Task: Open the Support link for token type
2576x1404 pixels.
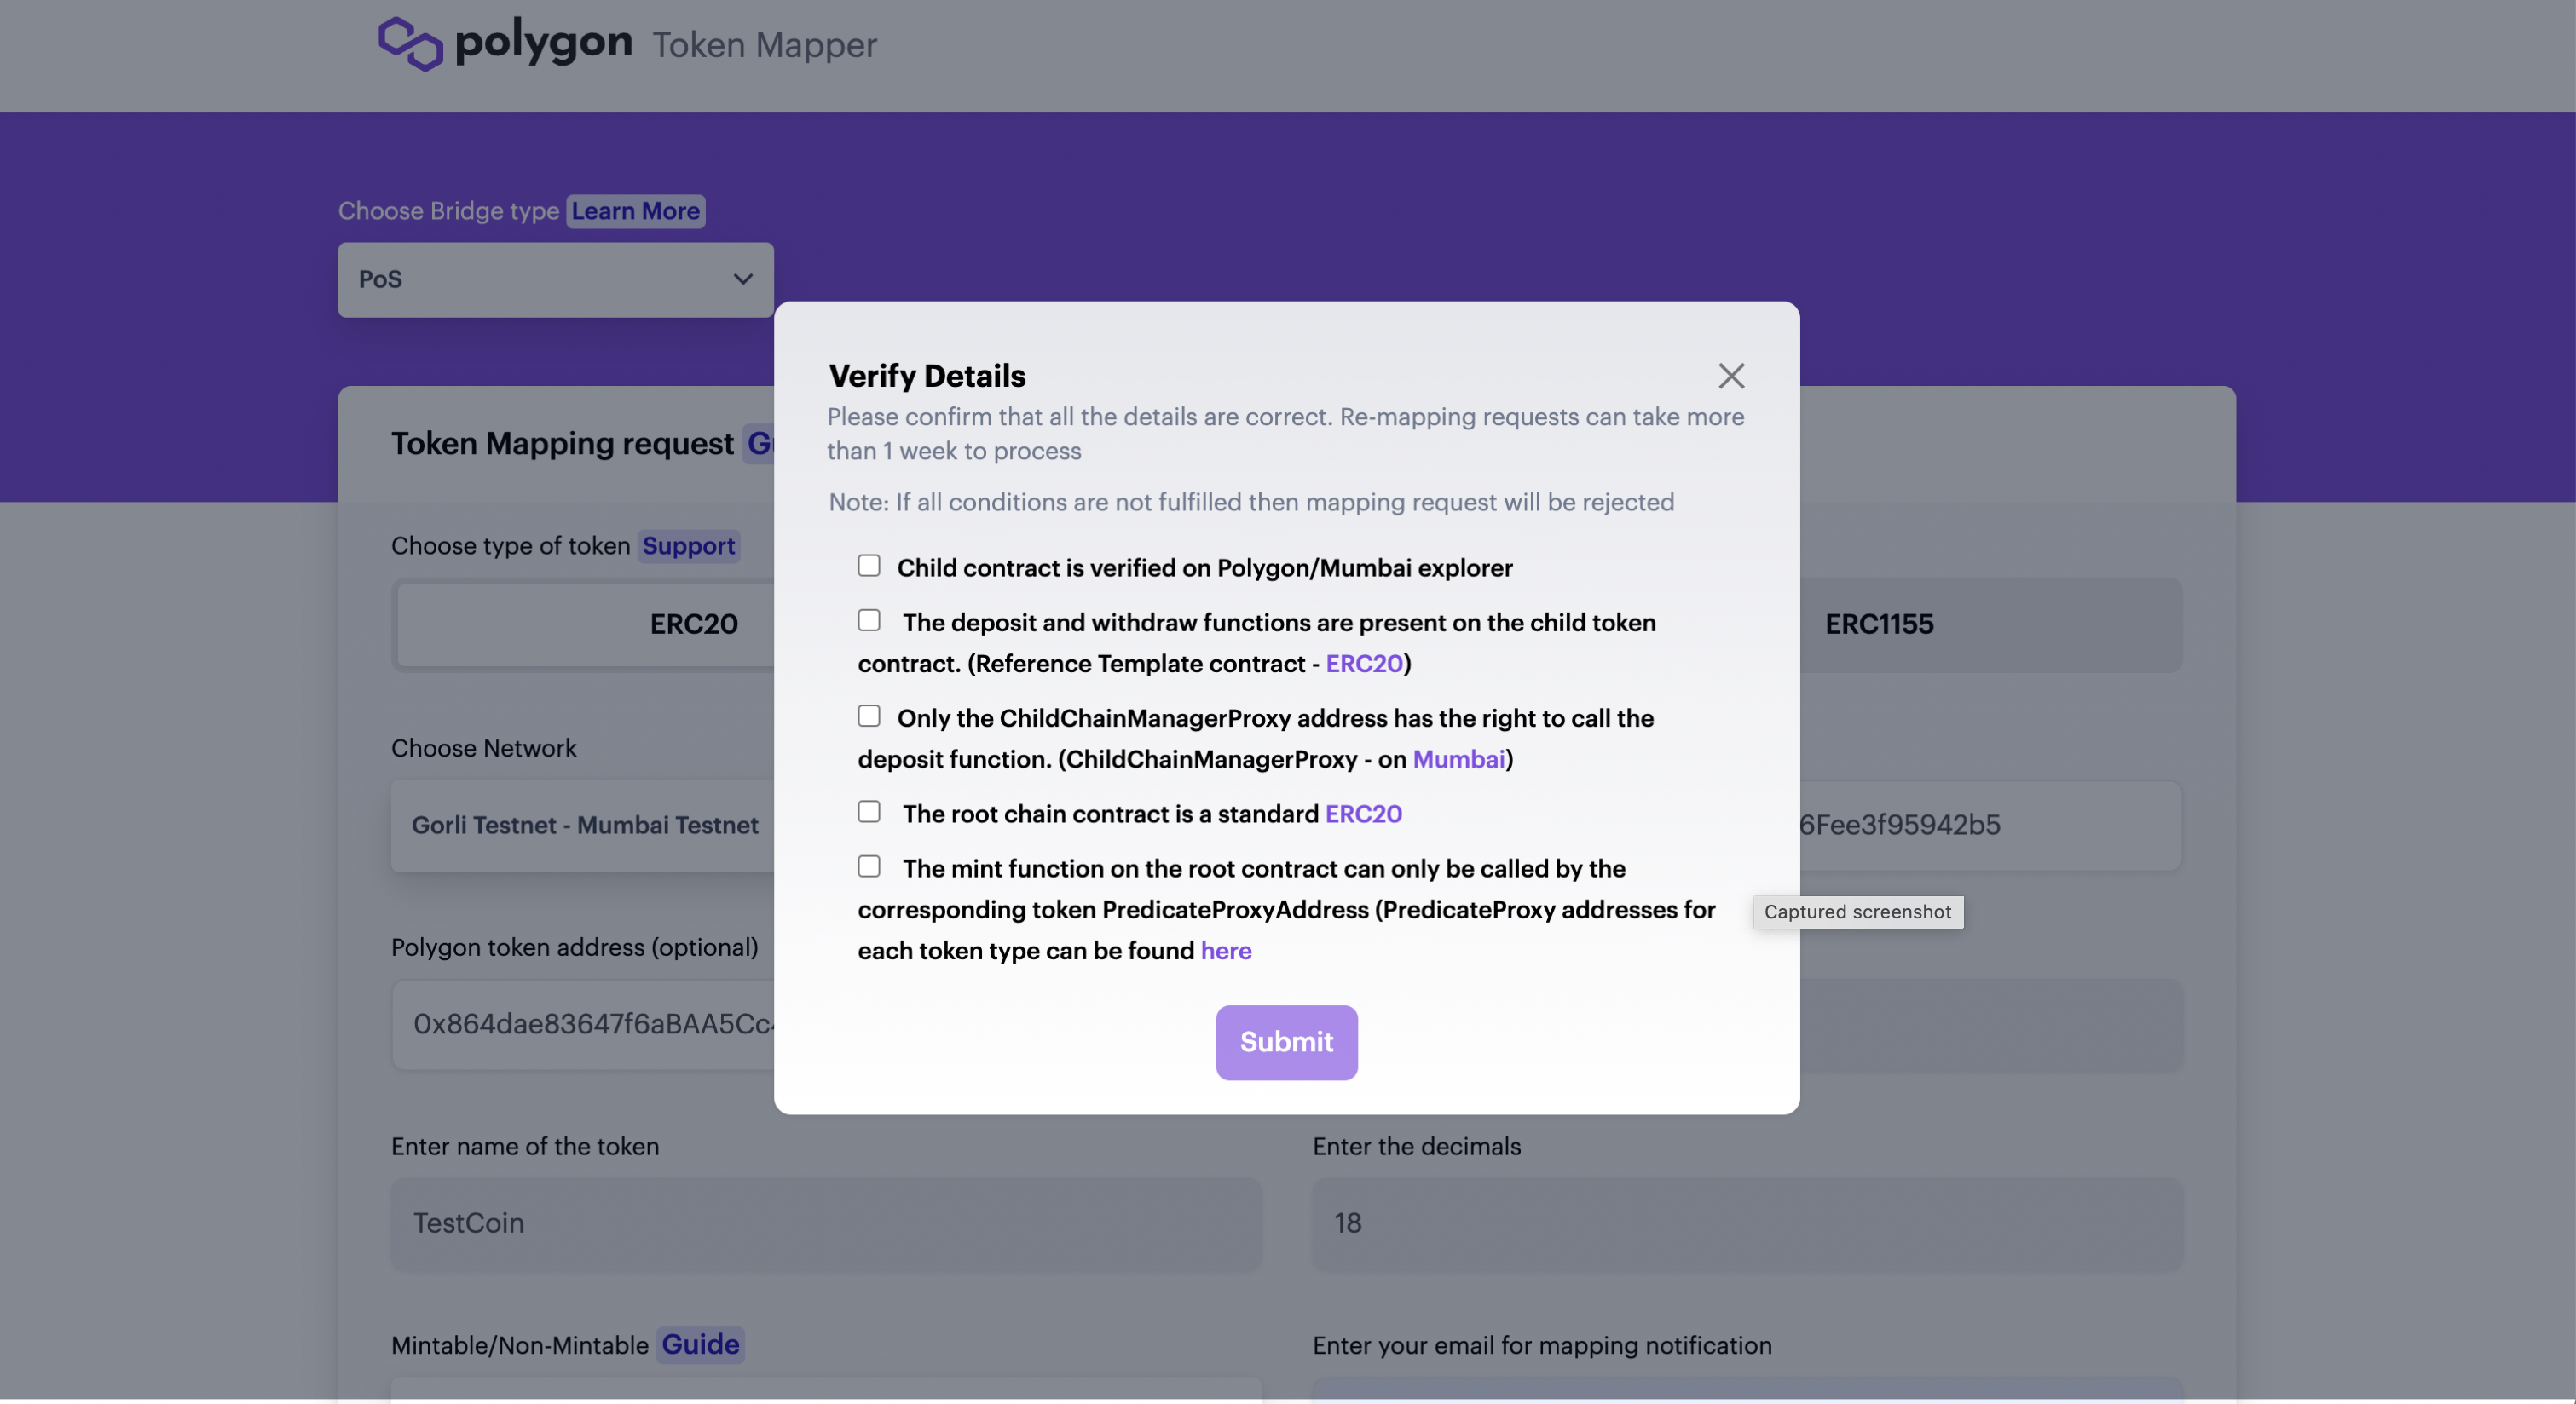Action: point(688,545)
